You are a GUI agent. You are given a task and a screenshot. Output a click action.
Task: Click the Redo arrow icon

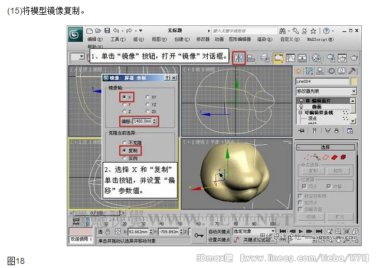[x=129, y=31]
